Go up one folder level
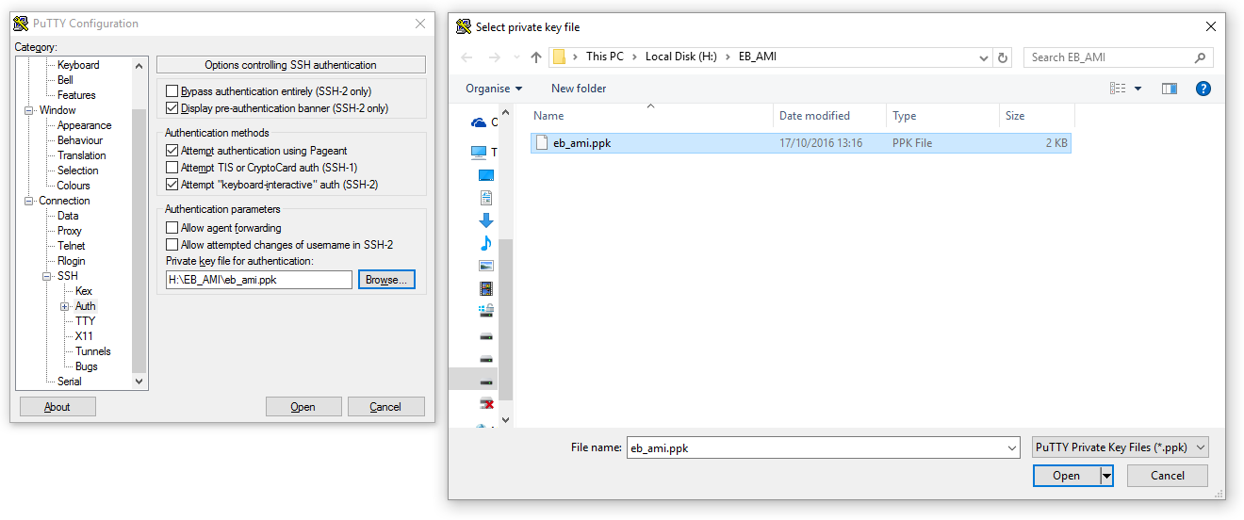 [x=536, y=57]
